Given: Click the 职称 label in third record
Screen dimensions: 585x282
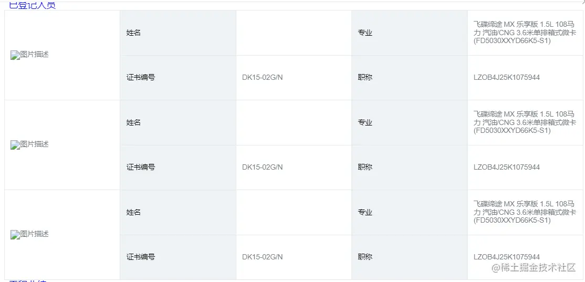Looking at the screenshot, I should [365, 257].
